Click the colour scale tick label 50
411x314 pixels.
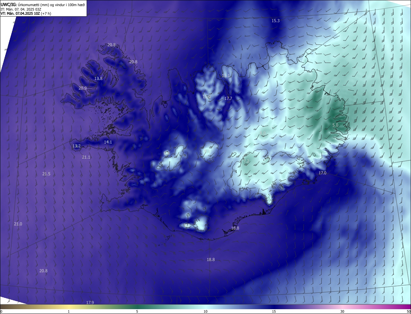408,311
